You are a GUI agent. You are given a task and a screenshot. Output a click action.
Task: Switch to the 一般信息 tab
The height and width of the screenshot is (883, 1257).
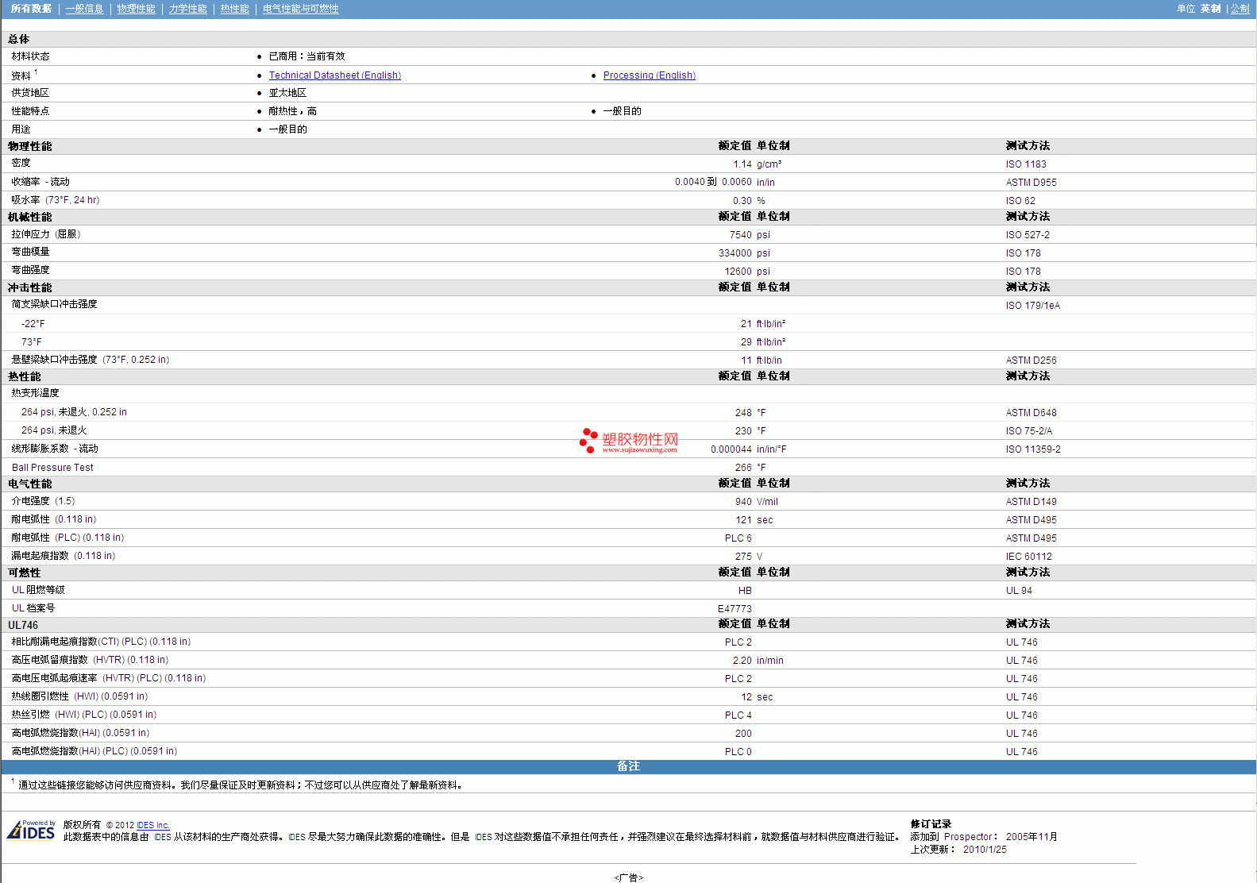click(84, 9)
